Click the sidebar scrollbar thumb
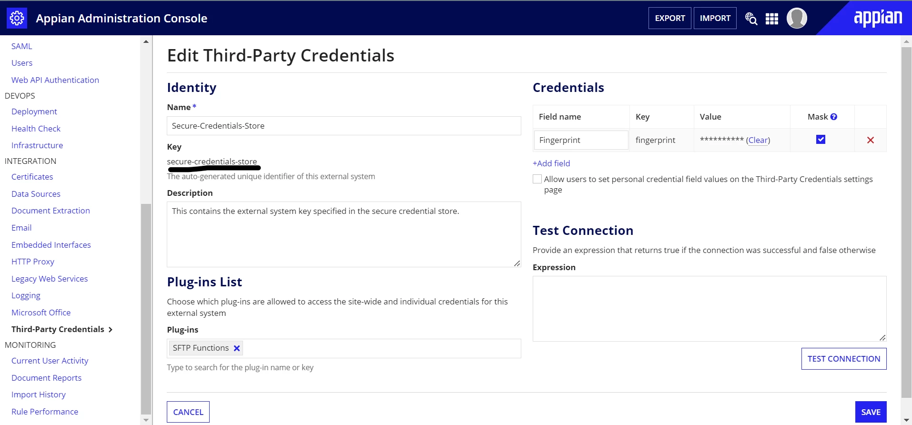Screen dimensions: 912x425 [x=146, y=309]
